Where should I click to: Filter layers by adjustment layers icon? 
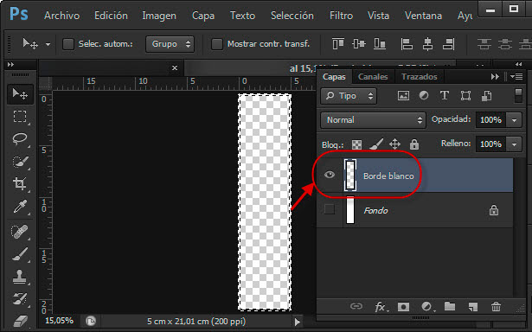point(424,96)
